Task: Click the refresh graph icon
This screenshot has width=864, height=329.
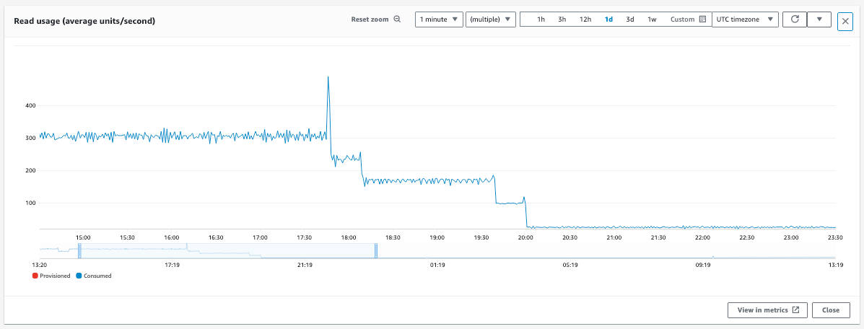Action: point(794,19)
